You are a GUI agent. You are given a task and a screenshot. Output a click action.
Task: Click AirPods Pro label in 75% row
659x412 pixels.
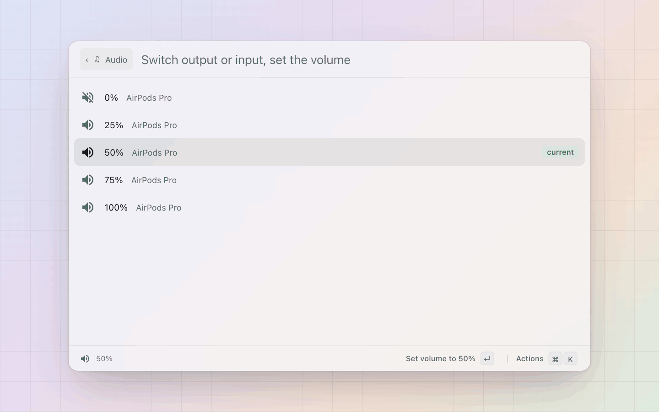pyautogui.click(x=154, y=180)
